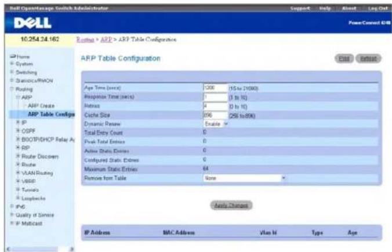Expand the Router tree node
The width and height of the screenshot is (392, 252).
(x=18, y=164)
